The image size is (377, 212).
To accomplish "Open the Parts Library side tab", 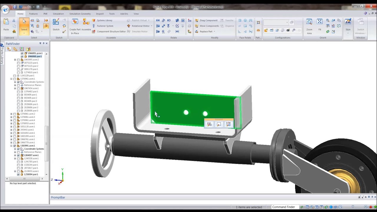I will [x=2, y=54].
